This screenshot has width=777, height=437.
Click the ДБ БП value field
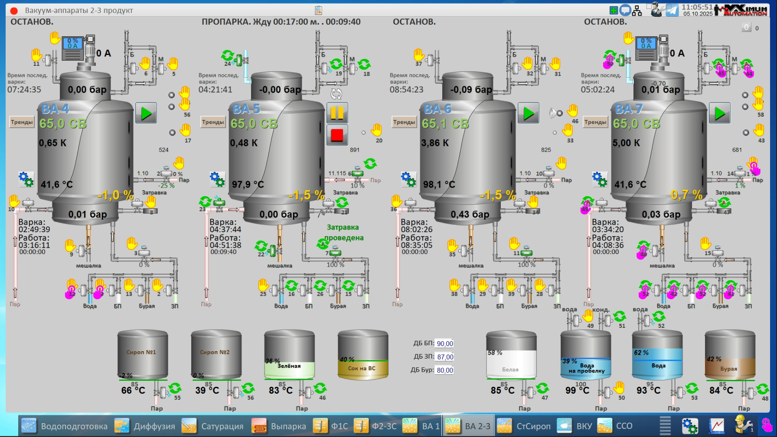pos(444,343)
